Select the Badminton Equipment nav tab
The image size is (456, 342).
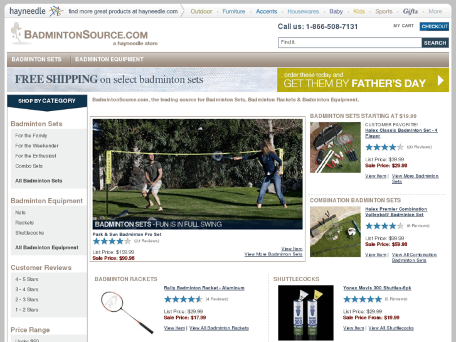point(109,60)
